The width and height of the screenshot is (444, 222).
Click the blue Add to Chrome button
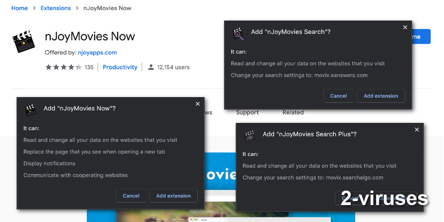(421, 37)
